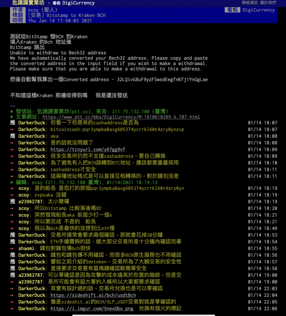Open 聯絡資訊 in the top bar
The width and height of the screenshot is (286, 316).
tap(250, 2)
